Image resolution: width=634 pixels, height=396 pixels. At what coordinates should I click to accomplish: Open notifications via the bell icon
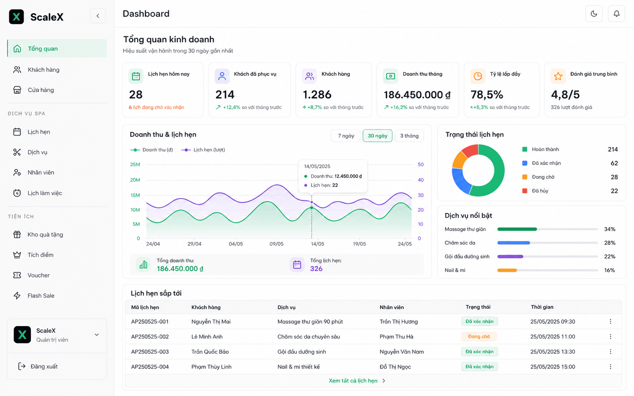[616, 14]
